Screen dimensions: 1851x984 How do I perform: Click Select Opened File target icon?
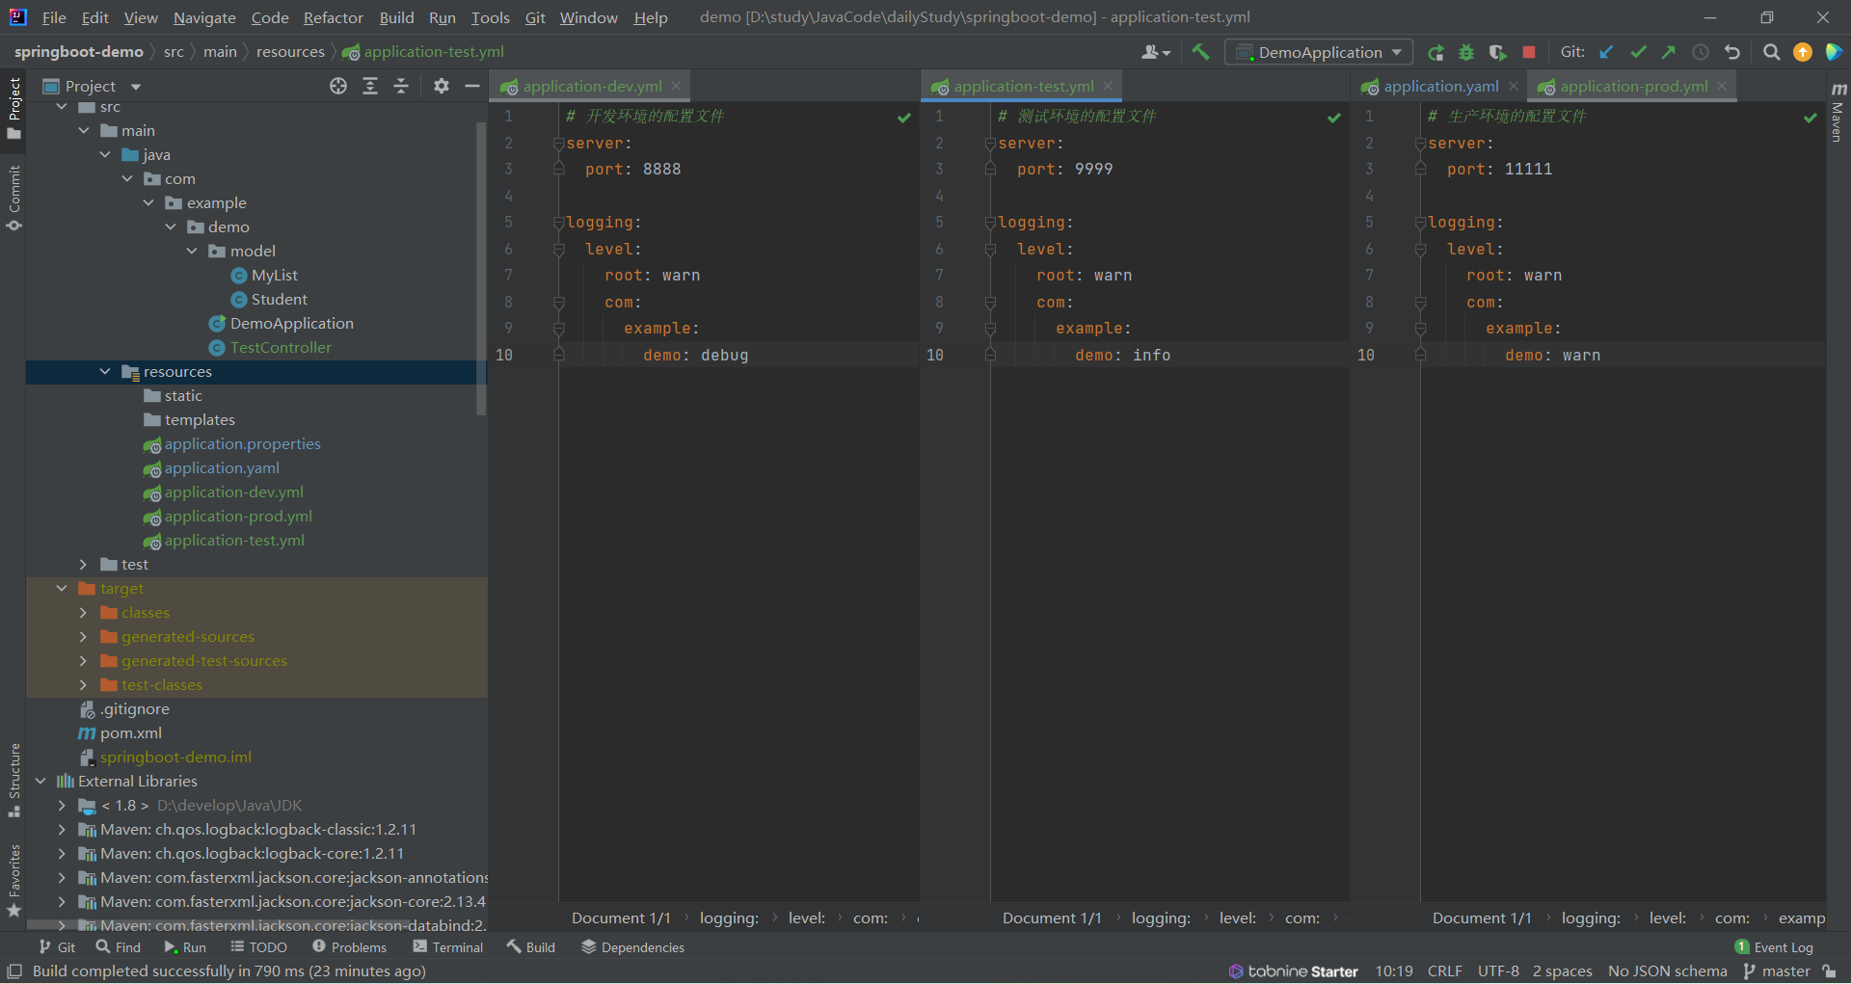point(338,86)
